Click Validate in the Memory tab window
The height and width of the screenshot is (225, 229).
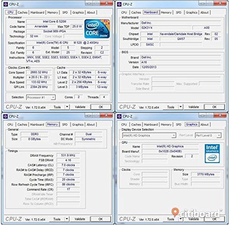pos(80,219)
